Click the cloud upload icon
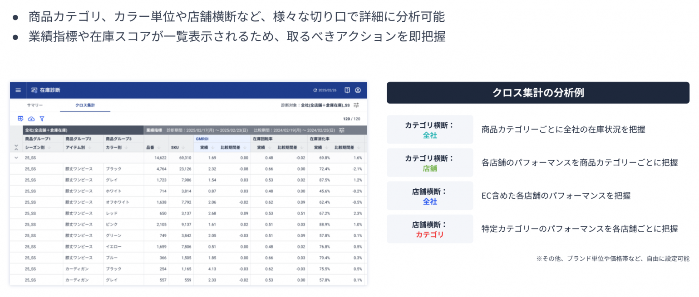699x297 pixels. coord(31,119)
